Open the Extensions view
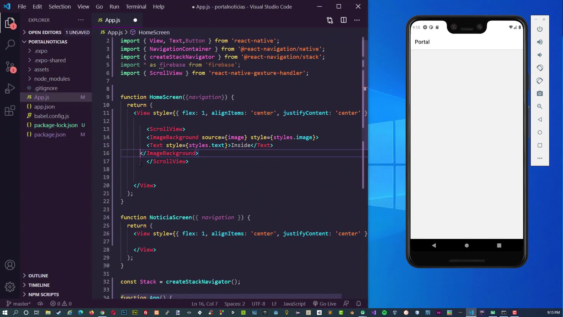The image size is (563, 317). 10,111
